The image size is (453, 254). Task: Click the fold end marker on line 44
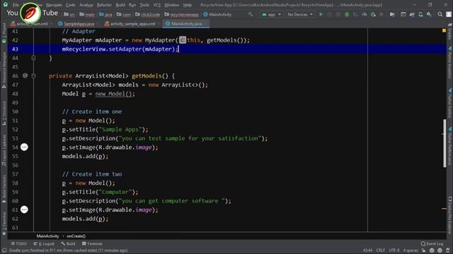click(33, 58)
